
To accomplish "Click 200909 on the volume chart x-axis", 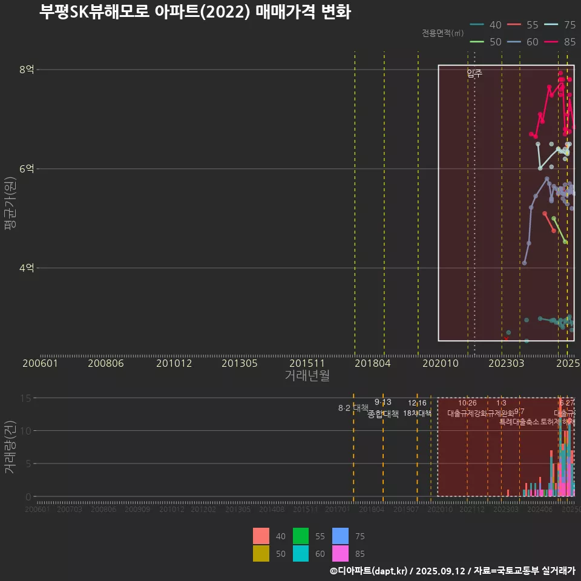I will [137, 509].
